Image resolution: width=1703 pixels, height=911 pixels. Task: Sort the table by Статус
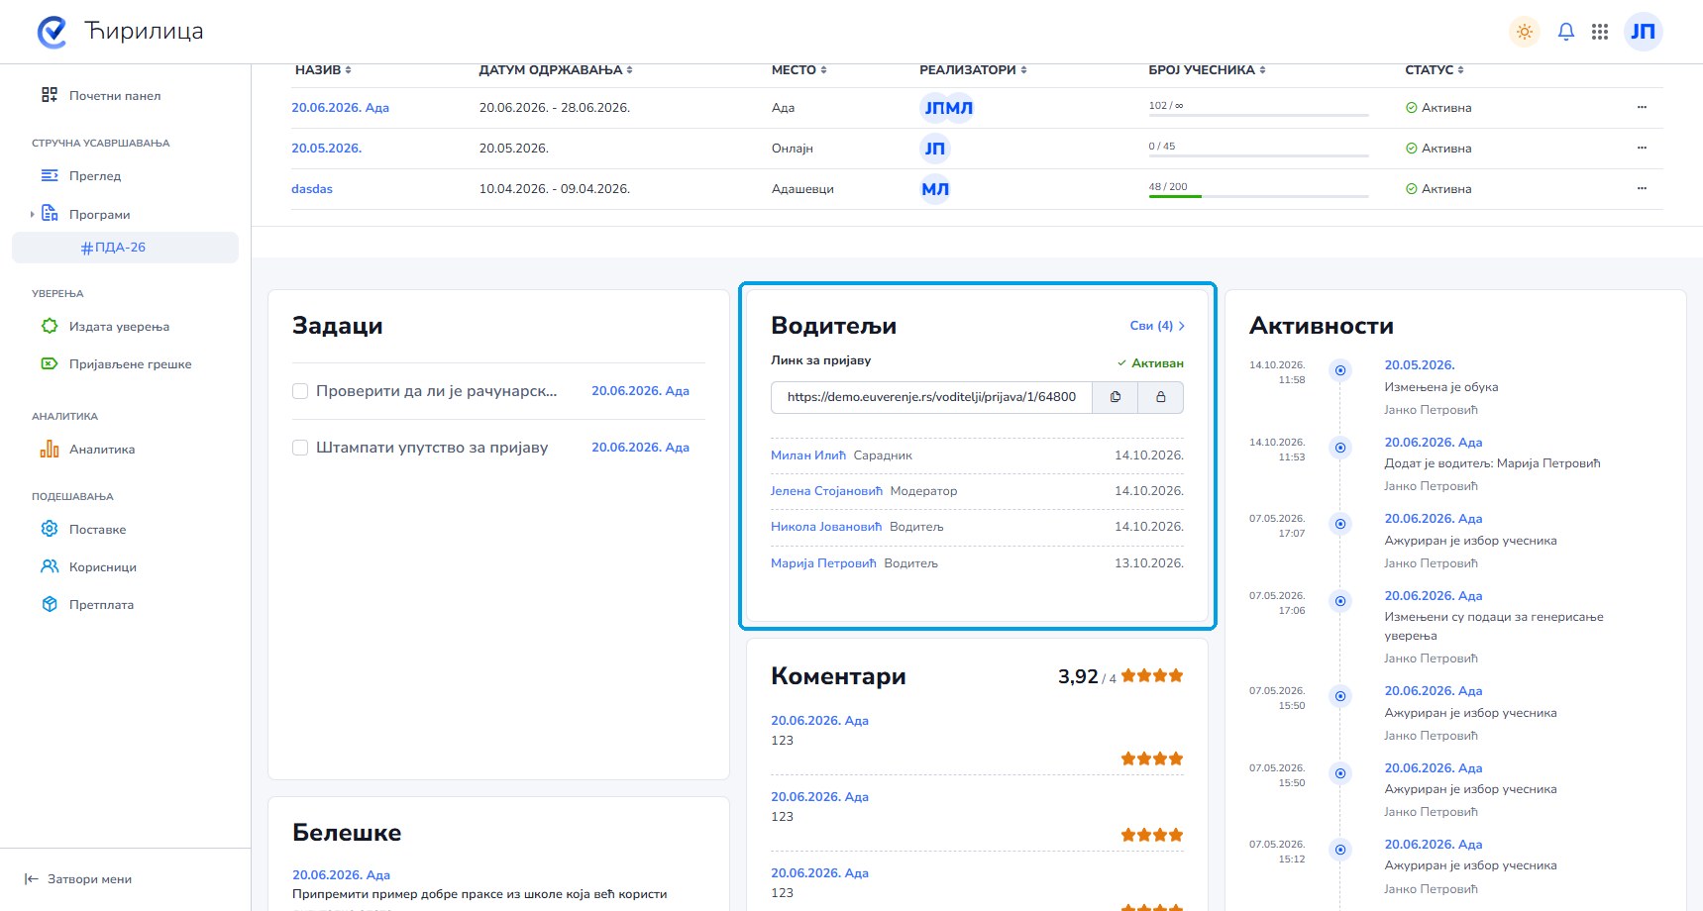pyautogui.click(x=1435, y=70)
